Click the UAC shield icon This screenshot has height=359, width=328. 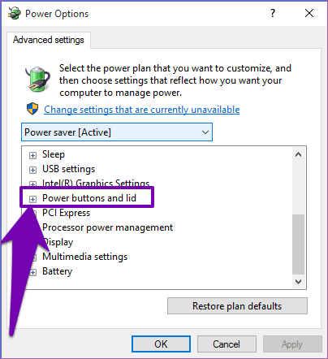pos(32,109)
